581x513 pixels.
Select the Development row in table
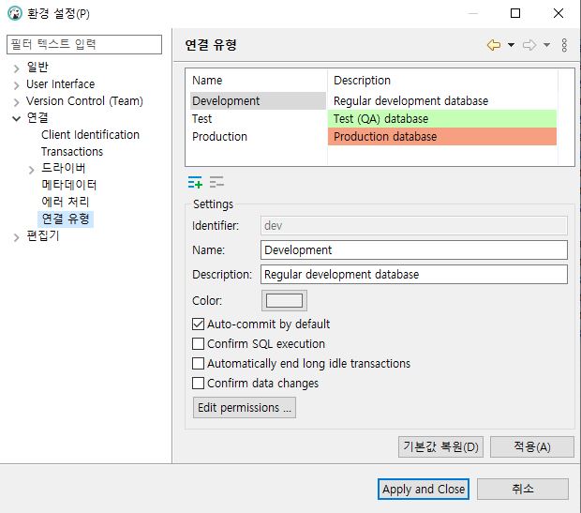click(258, 101)
